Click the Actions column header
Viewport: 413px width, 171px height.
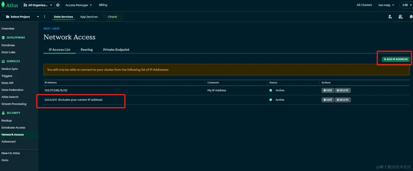point(326,83)
